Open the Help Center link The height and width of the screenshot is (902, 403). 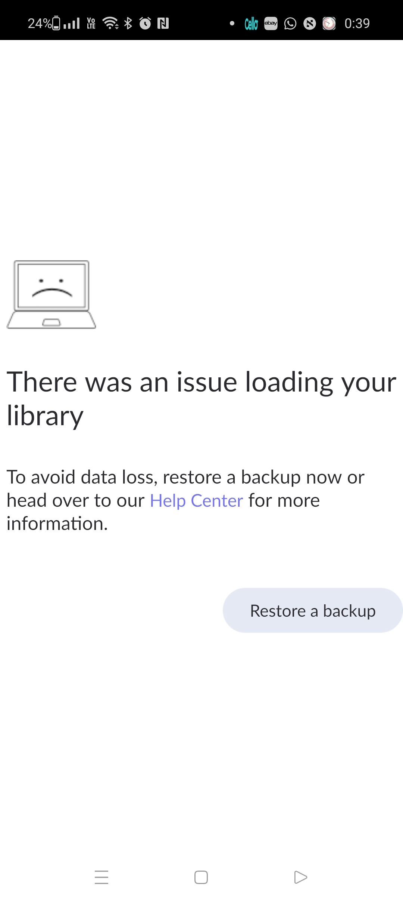tap(196, 500)
